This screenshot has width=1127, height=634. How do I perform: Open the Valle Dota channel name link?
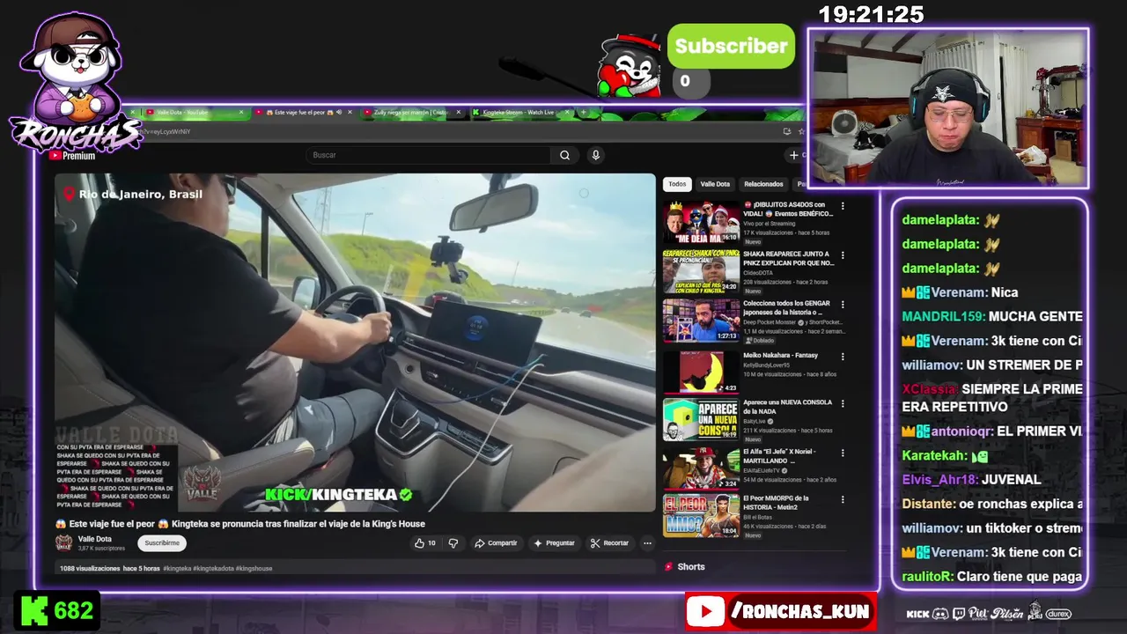click(95, 539)
